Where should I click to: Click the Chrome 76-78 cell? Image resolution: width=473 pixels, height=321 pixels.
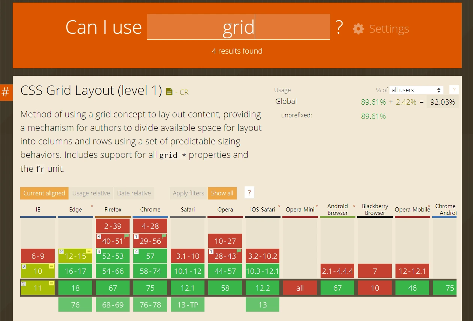pyautogui.click(x=150, y=304)
